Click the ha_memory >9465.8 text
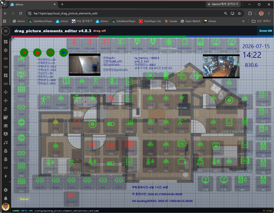Image resolution: width=274 pixels, height=213 pixels. click(147, 58)
